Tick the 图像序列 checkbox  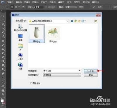coord(31,83)
